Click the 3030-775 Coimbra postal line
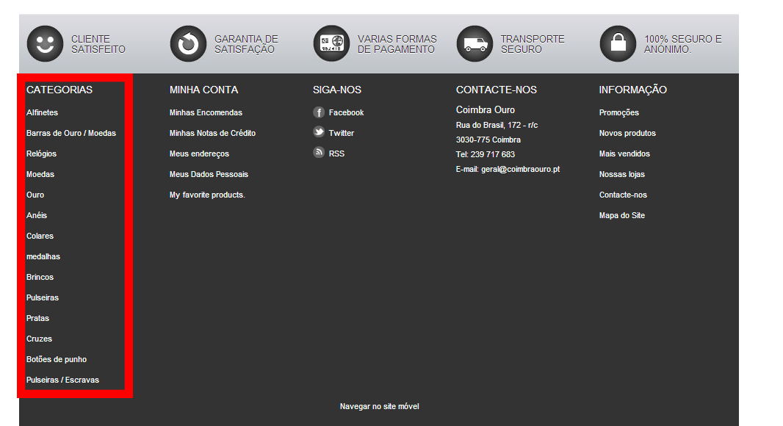The height and width of the screenshot is (426, 783). pyautogui.click(x=488, y=140)
